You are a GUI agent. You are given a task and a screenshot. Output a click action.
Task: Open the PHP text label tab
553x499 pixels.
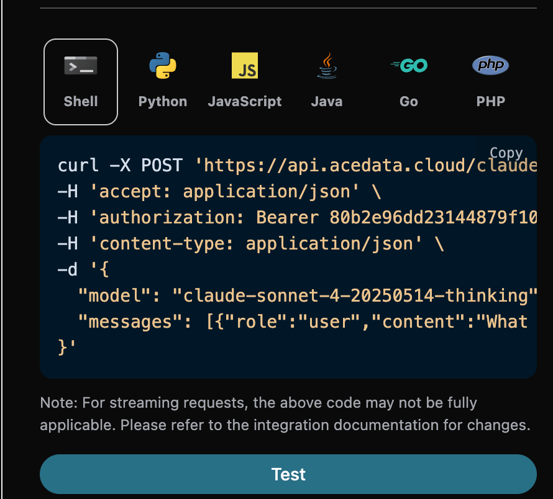490,102
